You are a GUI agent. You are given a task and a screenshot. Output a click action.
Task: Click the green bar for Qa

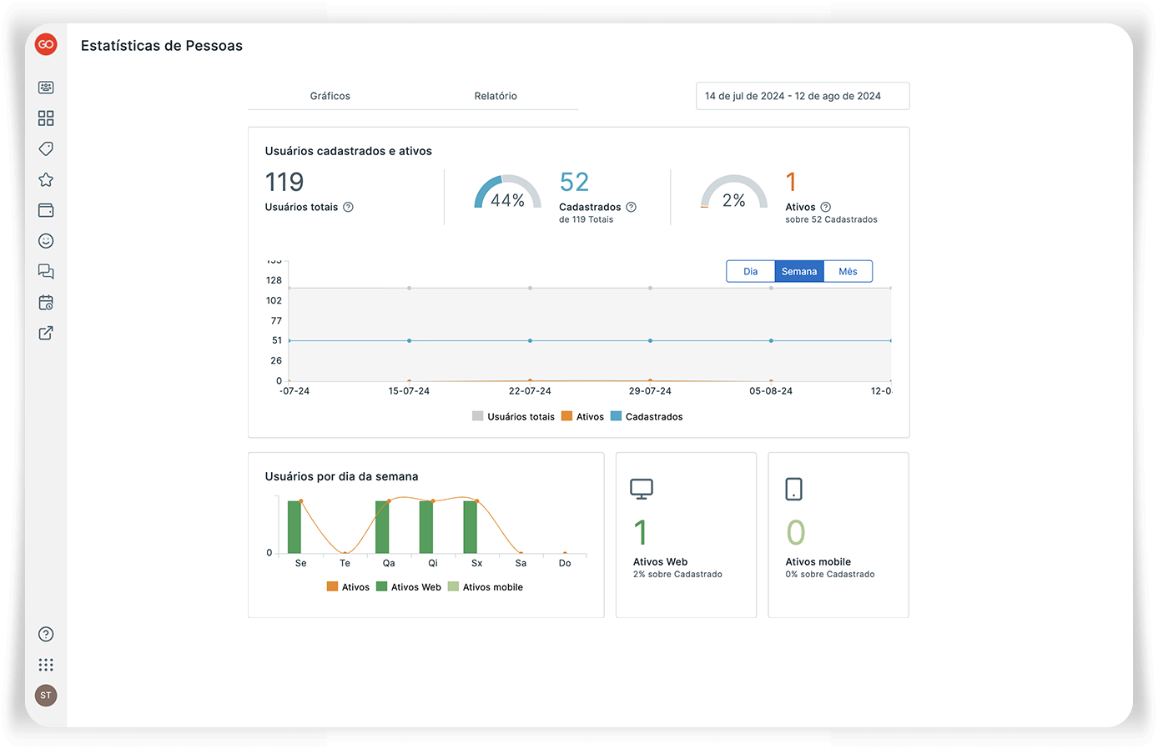pos(382,527)
